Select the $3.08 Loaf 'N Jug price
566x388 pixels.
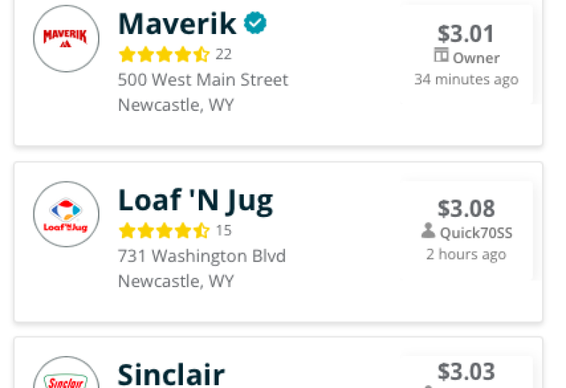[466, 208]
